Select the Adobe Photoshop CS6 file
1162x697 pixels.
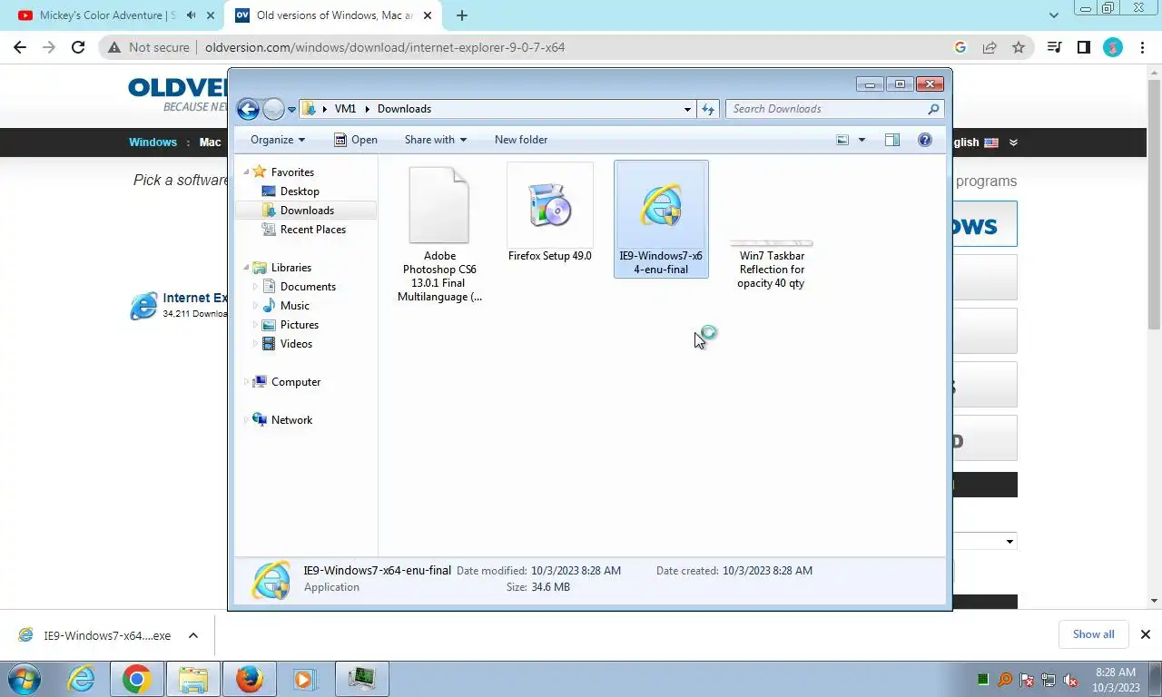coord(439,234)
